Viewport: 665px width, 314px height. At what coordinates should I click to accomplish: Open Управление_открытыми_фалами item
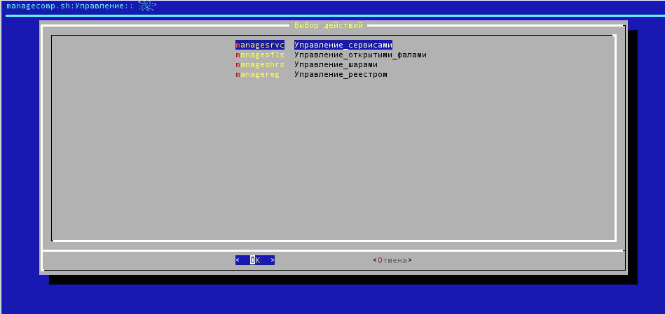point(360,55)
